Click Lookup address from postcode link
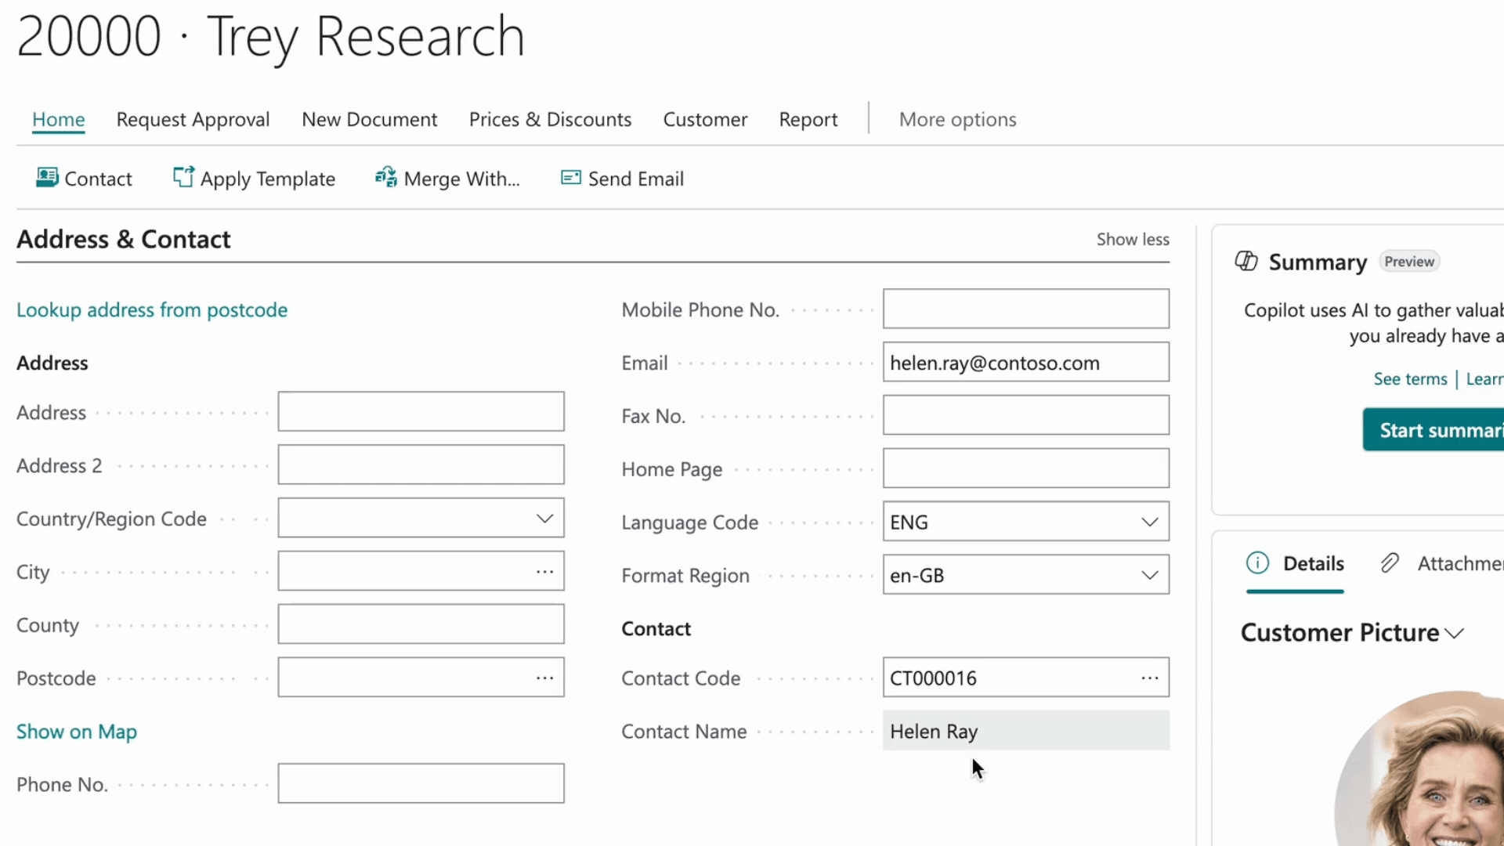The width and height of the screenshot is (1504, 846). pyautogui.click(x=152, y=309)
